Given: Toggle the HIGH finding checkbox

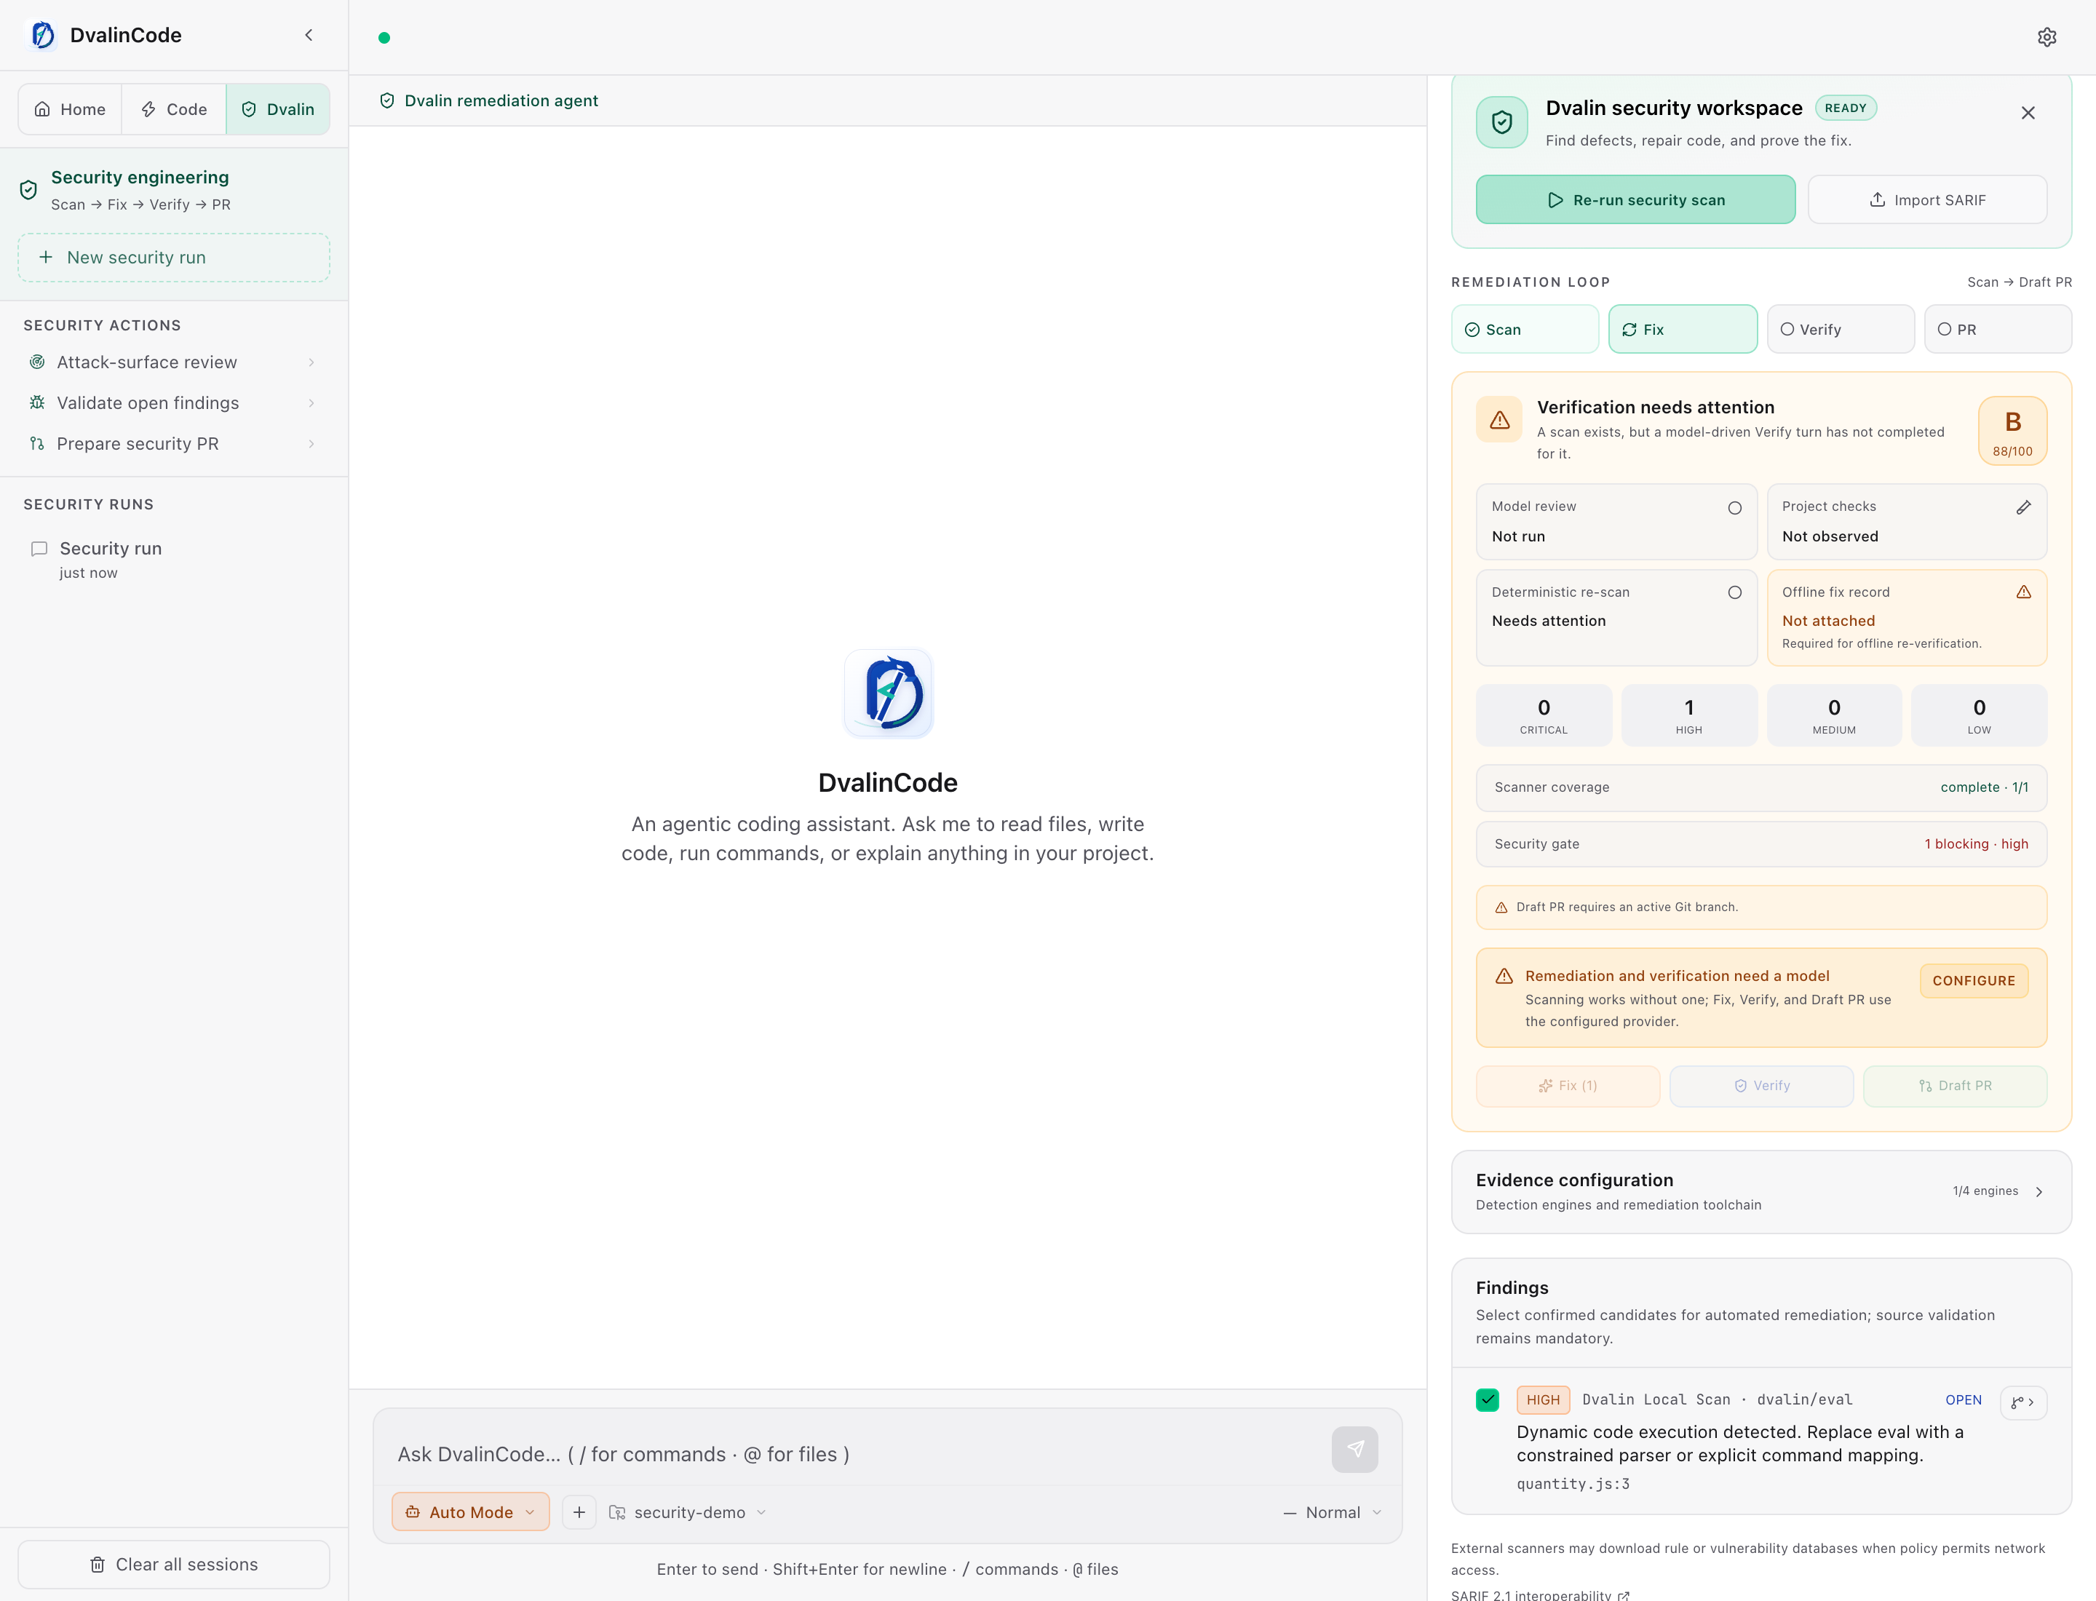Looking at the screenshot, I should [1487, 1400].
